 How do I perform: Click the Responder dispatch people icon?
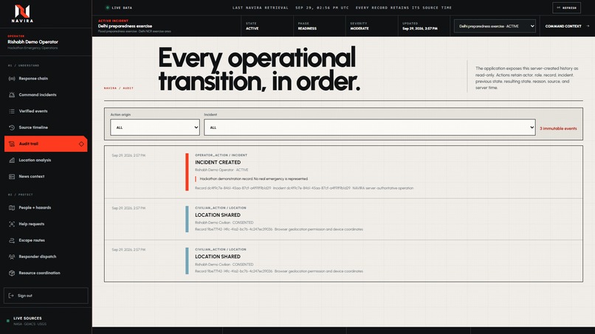12,257
